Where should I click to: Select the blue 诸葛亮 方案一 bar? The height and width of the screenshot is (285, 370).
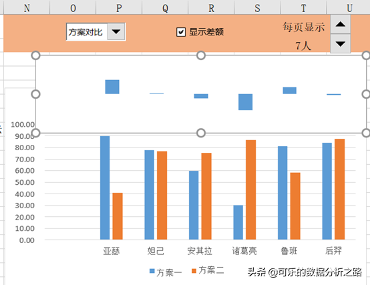tap(238, 222)
